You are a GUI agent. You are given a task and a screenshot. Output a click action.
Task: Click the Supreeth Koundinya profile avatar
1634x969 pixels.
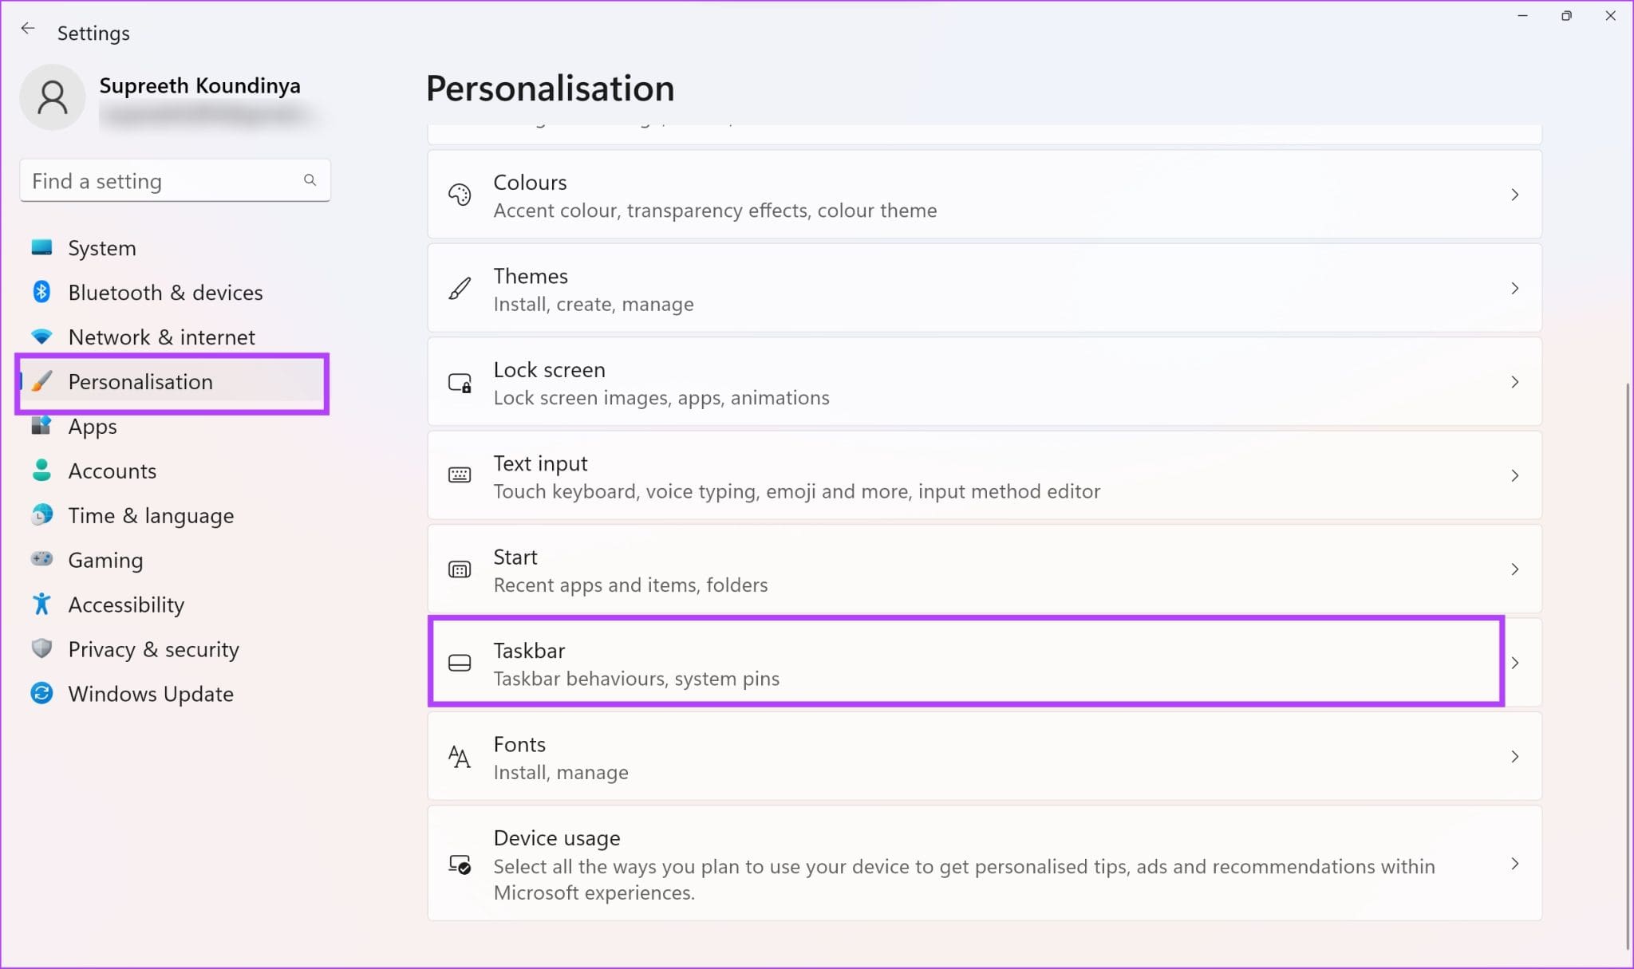53,97
